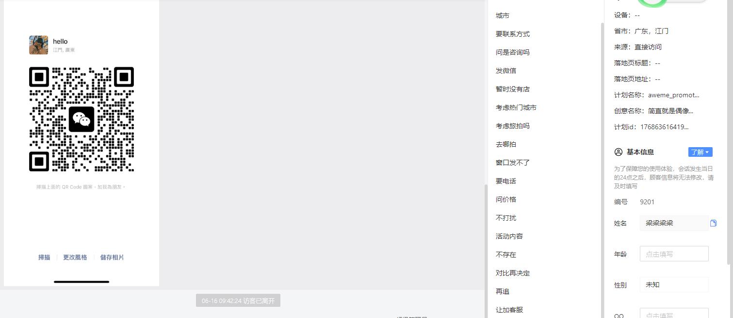Screen dimensions: 733x318
Task: Select the 城市 quick reply
Action: tap(503, 15)
